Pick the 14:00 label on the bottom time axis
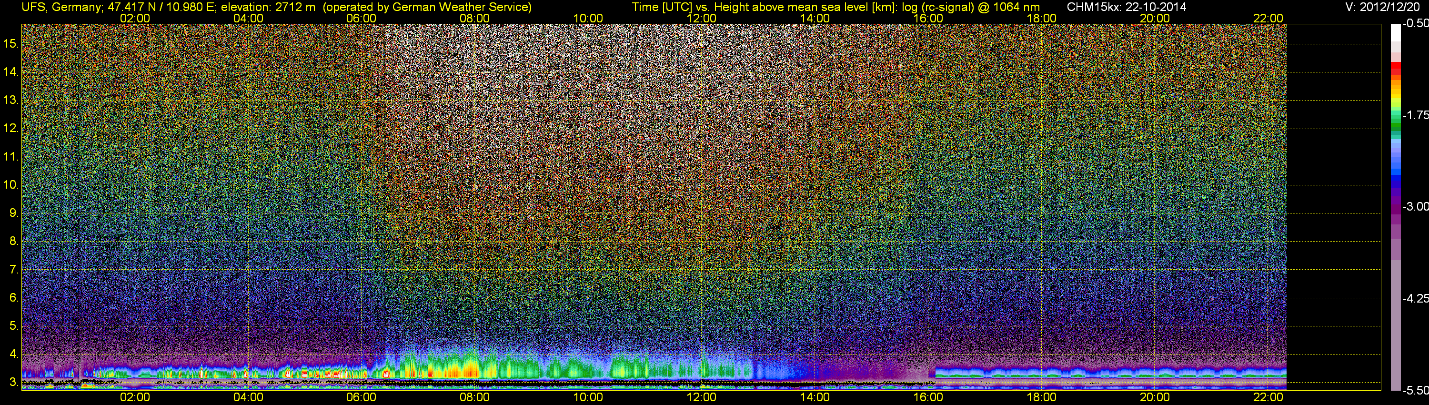The height and width of the screenshot is (405, 1429). tap(815, 397)
